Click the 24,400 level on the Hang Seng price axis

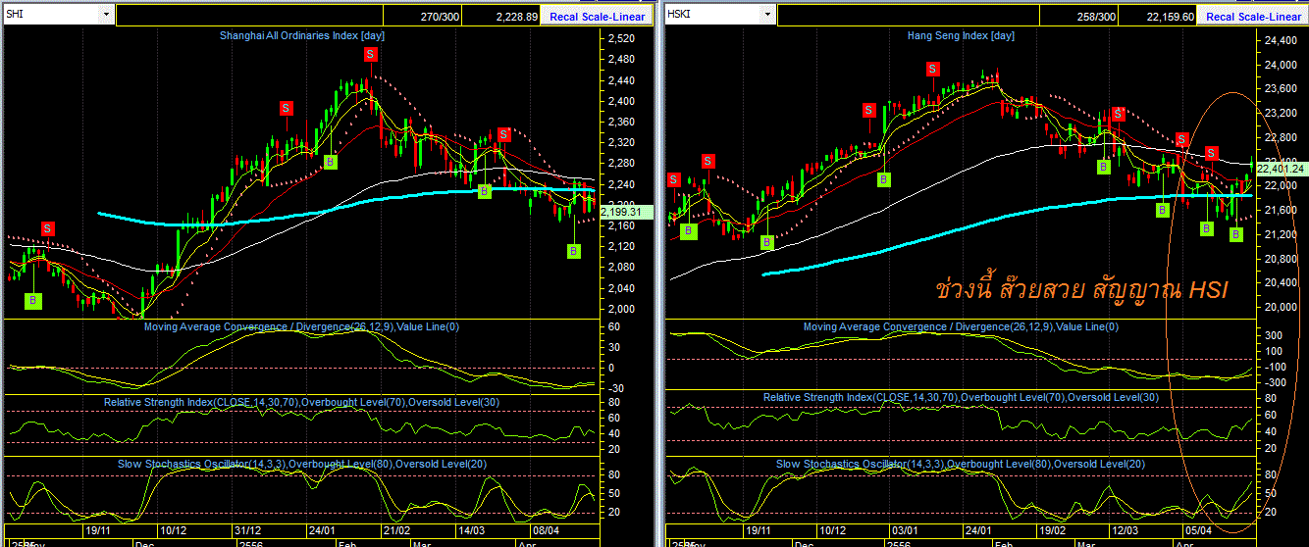click(1282, 41)
